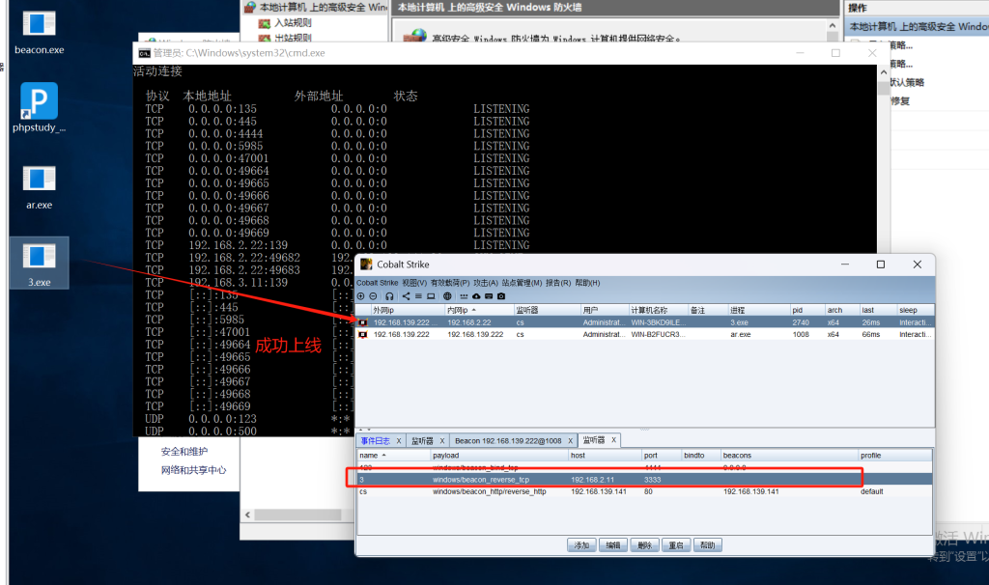
Task: Open the 站点管理(M) menu
Action: click(522, 283)
